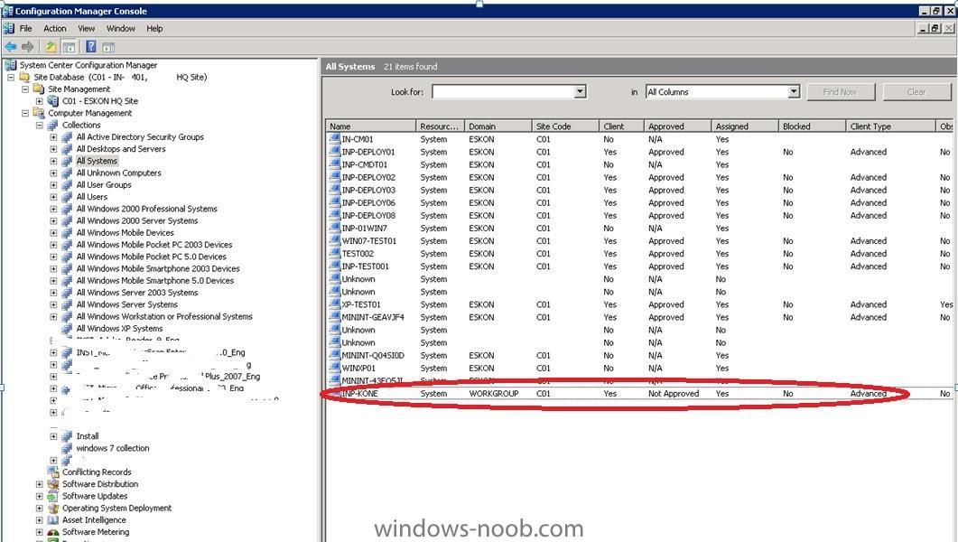The image size is (958, 542).
Task: Sort by the Domain column header
Action: coord(498,126)
